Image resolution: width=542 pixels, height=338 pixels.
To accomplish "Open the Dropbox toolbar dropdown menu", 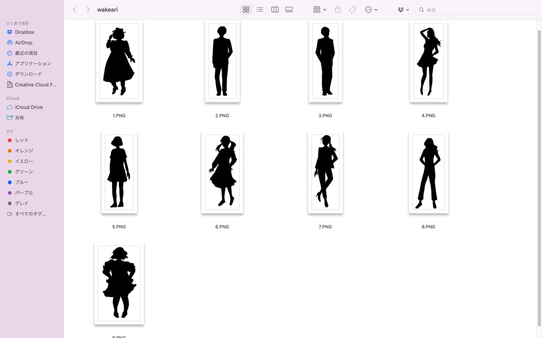I will pos(403,9).
